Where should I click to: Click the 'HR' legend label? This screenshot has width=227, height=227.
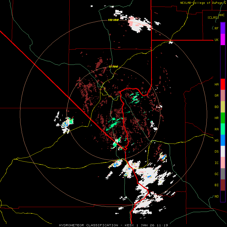coord(216,118)
